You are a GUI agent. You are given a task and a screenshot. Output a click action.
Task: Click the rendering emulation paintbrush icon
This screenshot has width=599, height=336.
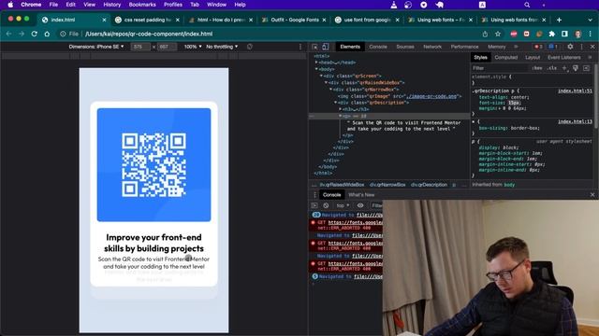(576, 68)
